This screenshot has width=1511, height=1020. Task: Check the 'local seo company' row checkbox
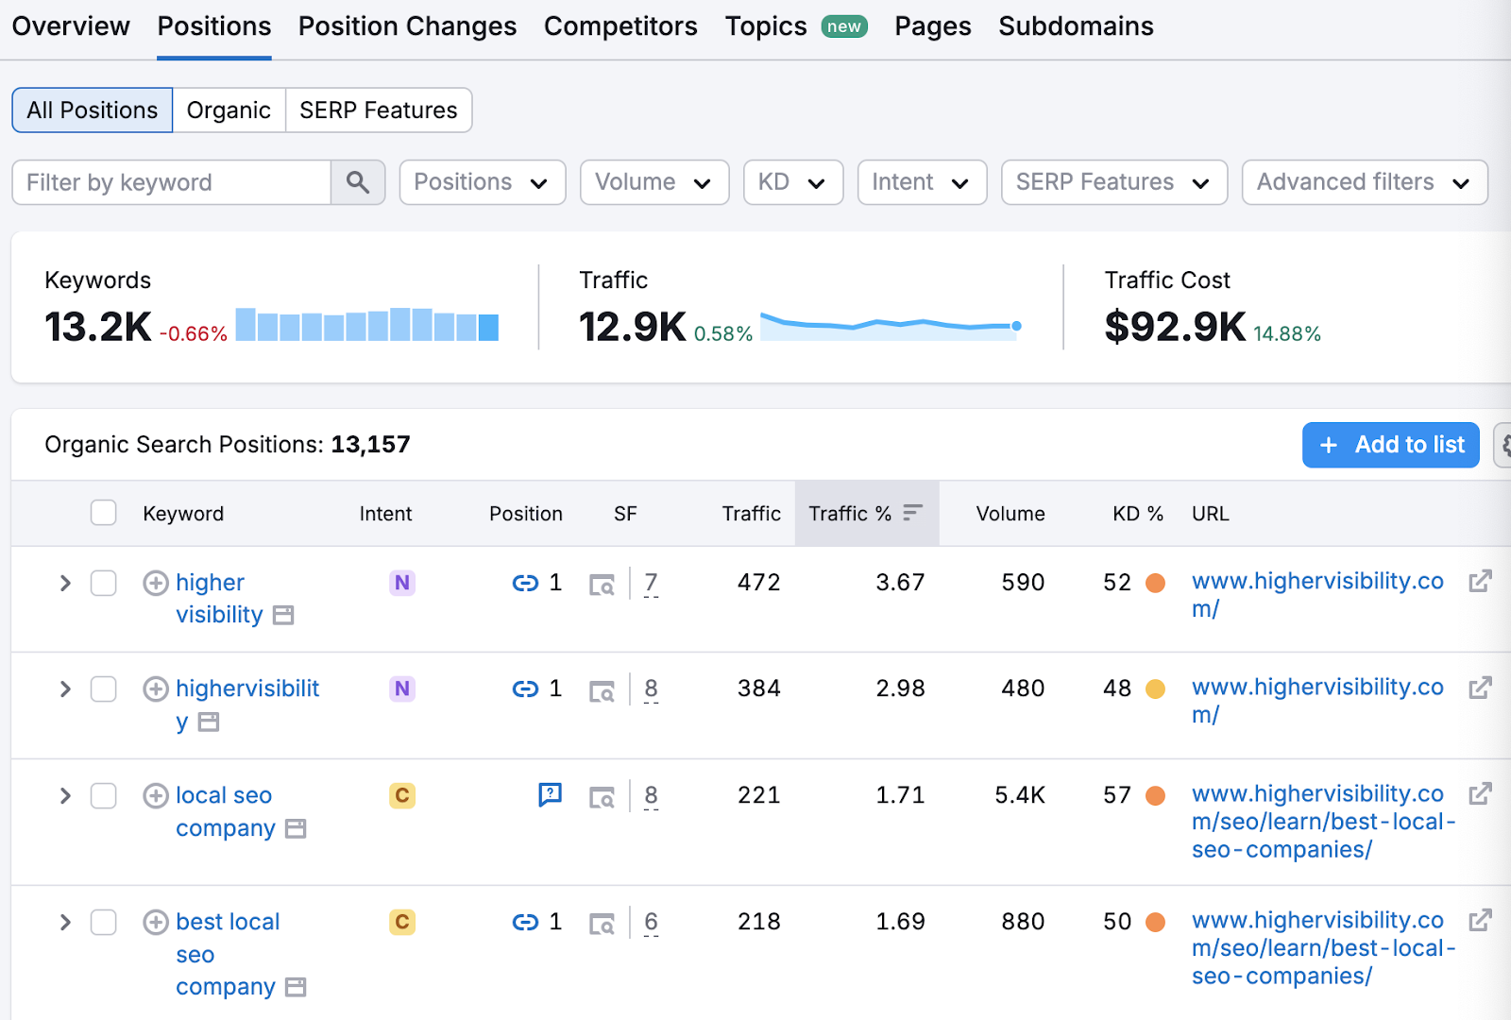pos(104,795)
